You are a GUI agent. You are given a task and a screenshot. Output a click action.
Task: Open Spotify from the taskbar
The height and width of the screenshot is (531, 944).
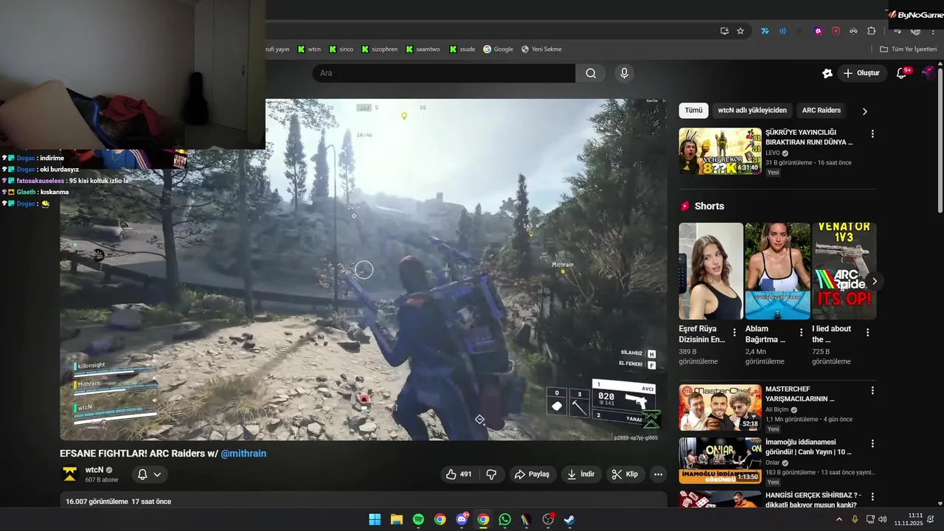tap(418, 519)
